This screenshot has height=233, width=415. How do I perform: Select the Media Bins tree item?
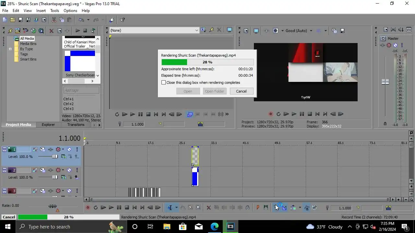[28, 44]
